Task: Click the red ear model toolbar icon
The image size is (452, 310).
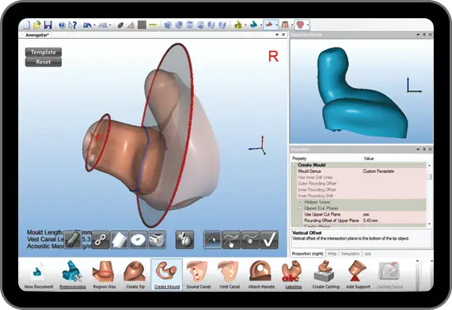Action: [300, 25]
